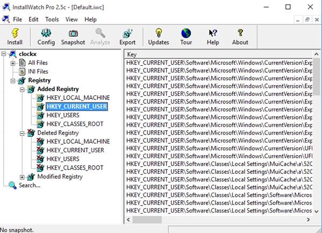
Task: Click icon beside HKEY_USERS under Deleted Registry
Action: point(40,159)
